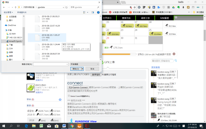This screenshot has width=206, height=129.
Task: Click the search magnifier in the gpxdata box
Action: tap(98, 7)
